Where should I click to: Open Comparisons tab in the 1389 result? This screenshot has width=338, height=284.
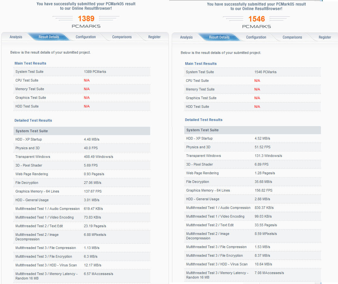122,37
